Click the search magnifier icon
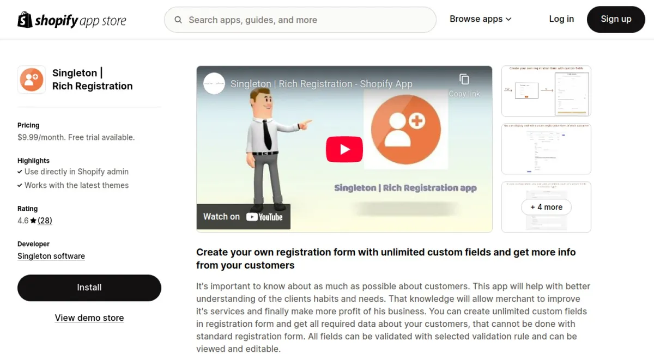The width and height of the screenshot is (654, 354). pos(178,20)
